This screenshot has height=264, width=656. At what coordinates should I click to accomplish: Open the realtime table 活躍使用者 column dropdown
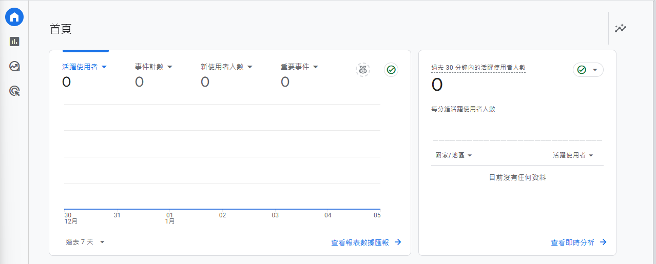point(573,155)
